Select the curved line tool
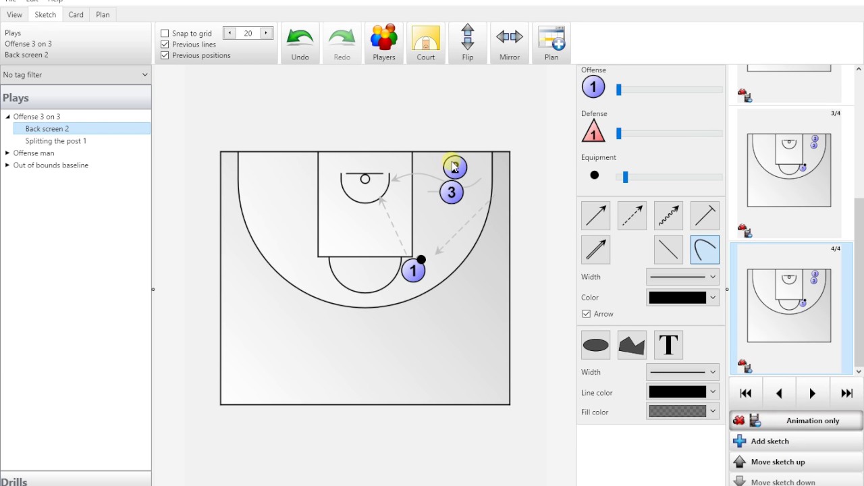864x486 pixels. point(705,250)
